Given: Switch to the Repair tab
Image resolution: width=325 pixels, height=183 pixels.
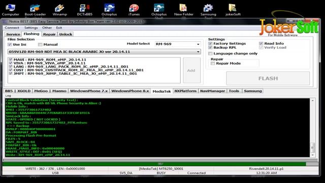Looking at the screenshot, I should [49, 34].
